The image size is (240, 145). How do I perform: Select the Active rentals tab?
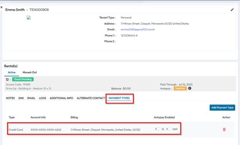[12, 72]
